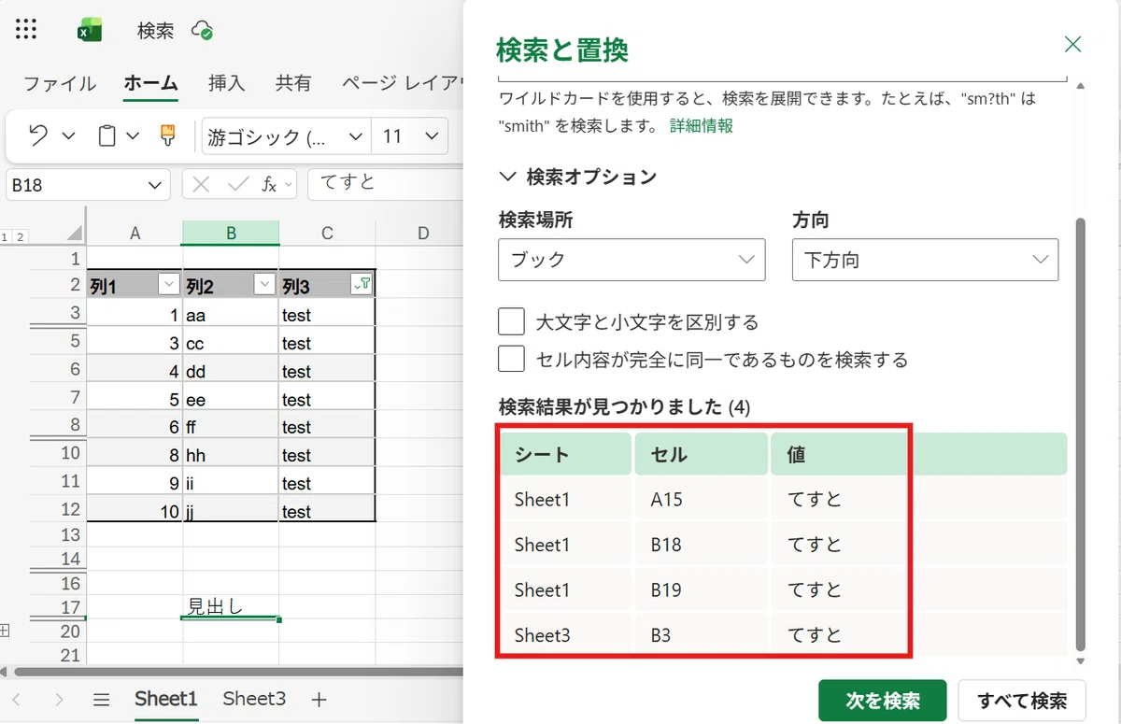Click the clipboard paste icon
This screenshot has height=724, width=1121.
(x=107, y=136)
